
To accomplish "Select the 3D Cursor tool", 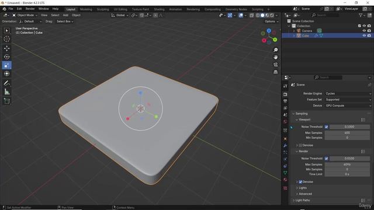I will click(x=6, y=39).
